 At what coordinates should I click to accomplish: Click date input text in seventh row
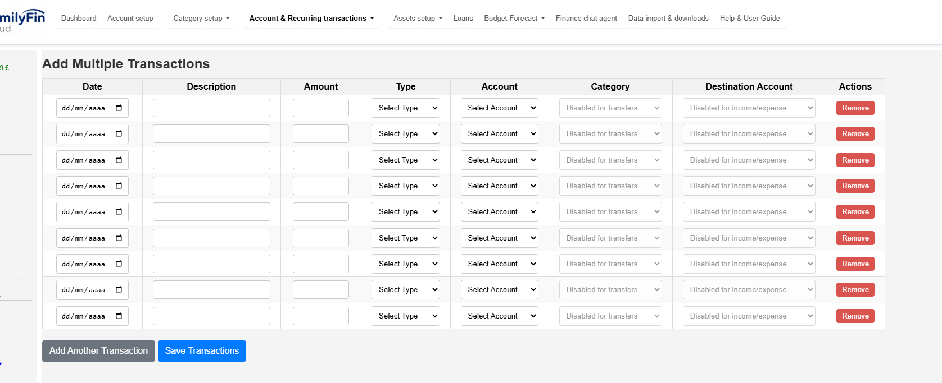tap(83, 264)
